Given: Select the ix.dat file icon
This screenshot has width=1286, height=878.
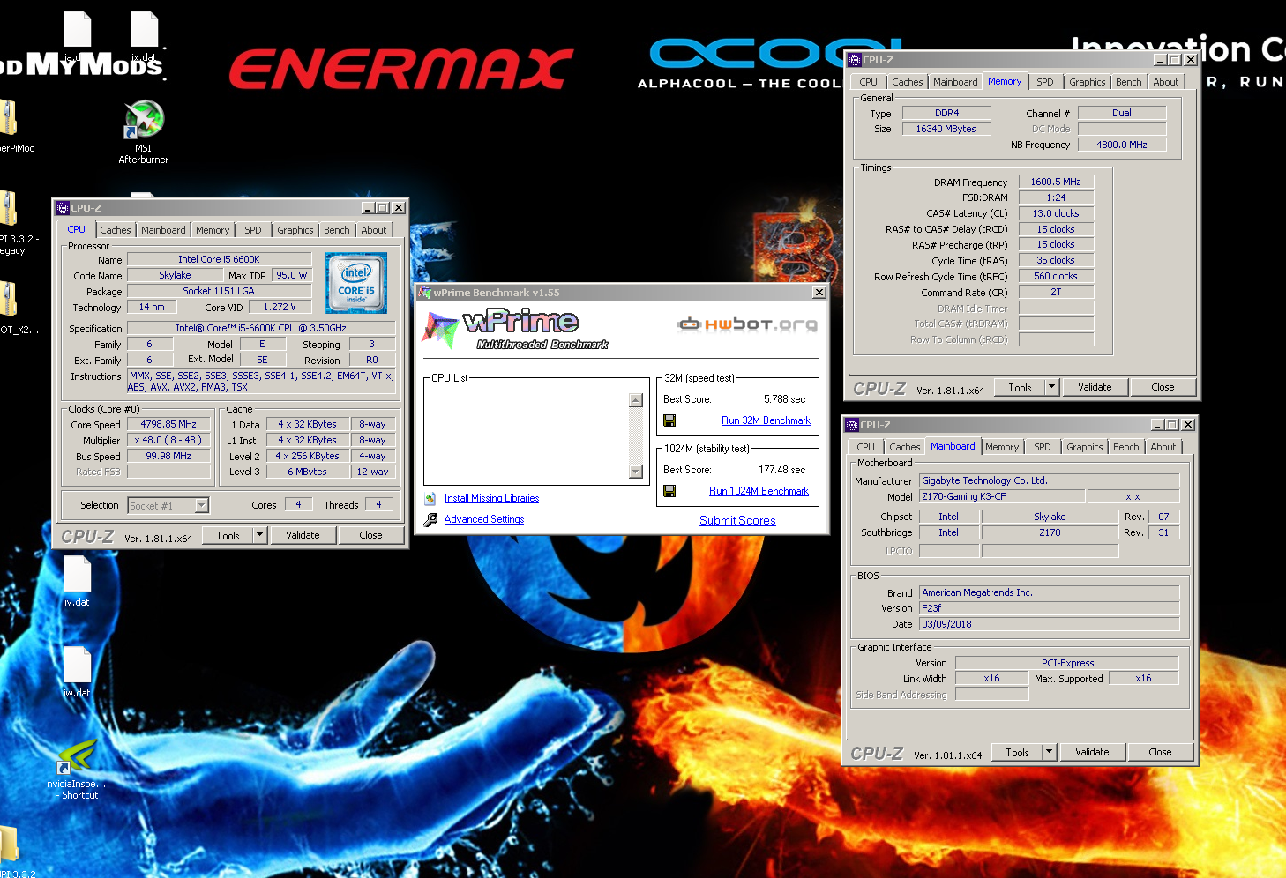Looking at the screenshot, I should pyautogui.click(x=145, y=29).
